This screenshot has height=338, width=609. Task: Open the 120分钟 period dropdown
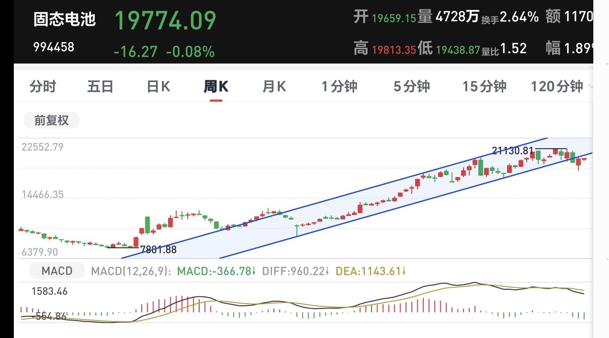[561, 86]
